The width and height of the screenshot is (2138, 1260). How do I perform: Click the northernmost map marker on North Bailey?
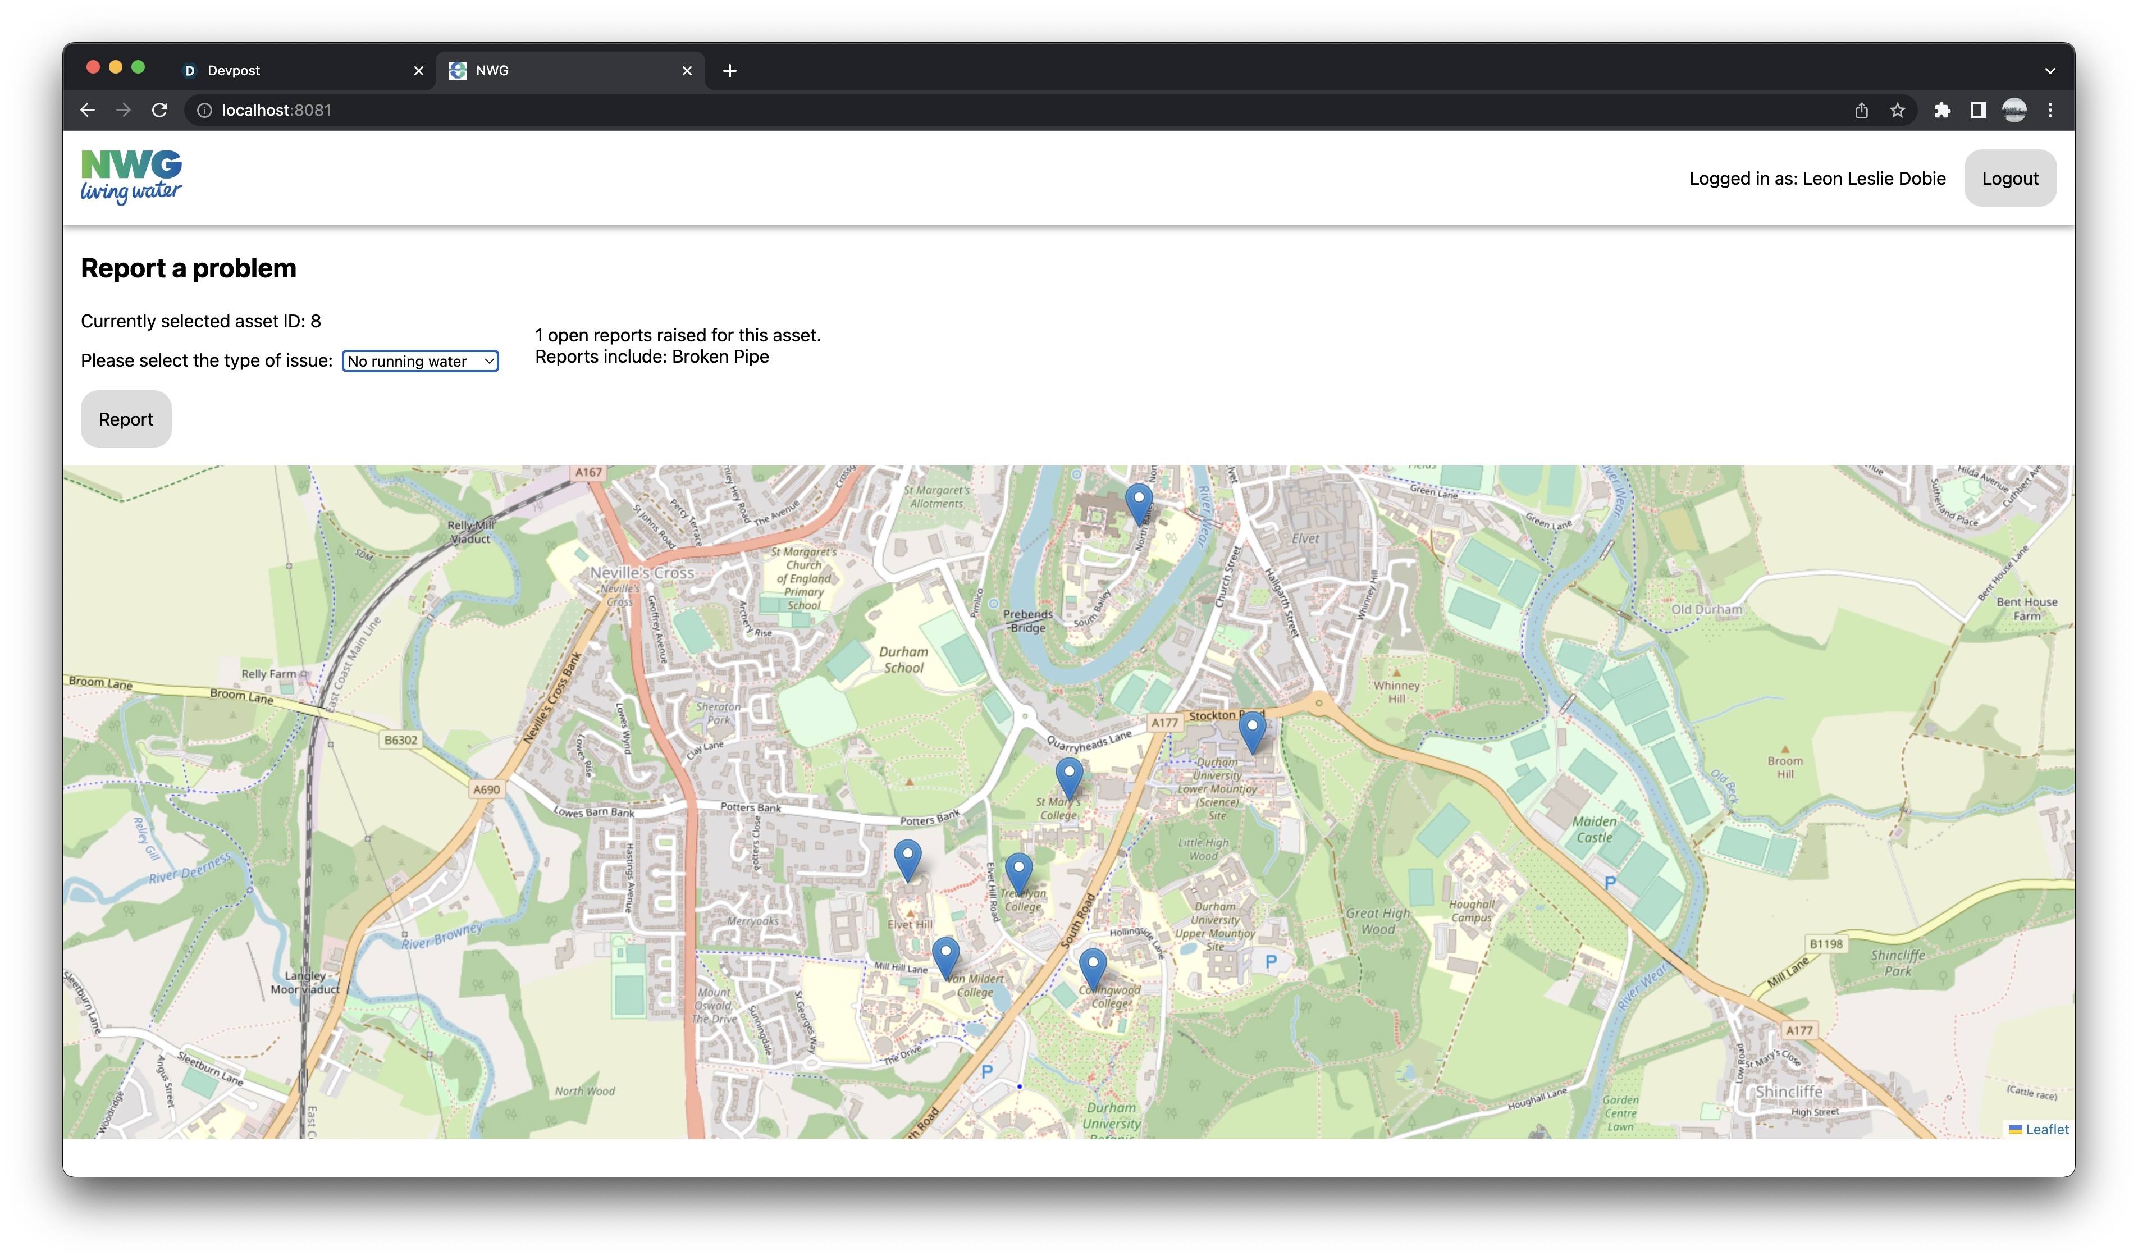1138,501
